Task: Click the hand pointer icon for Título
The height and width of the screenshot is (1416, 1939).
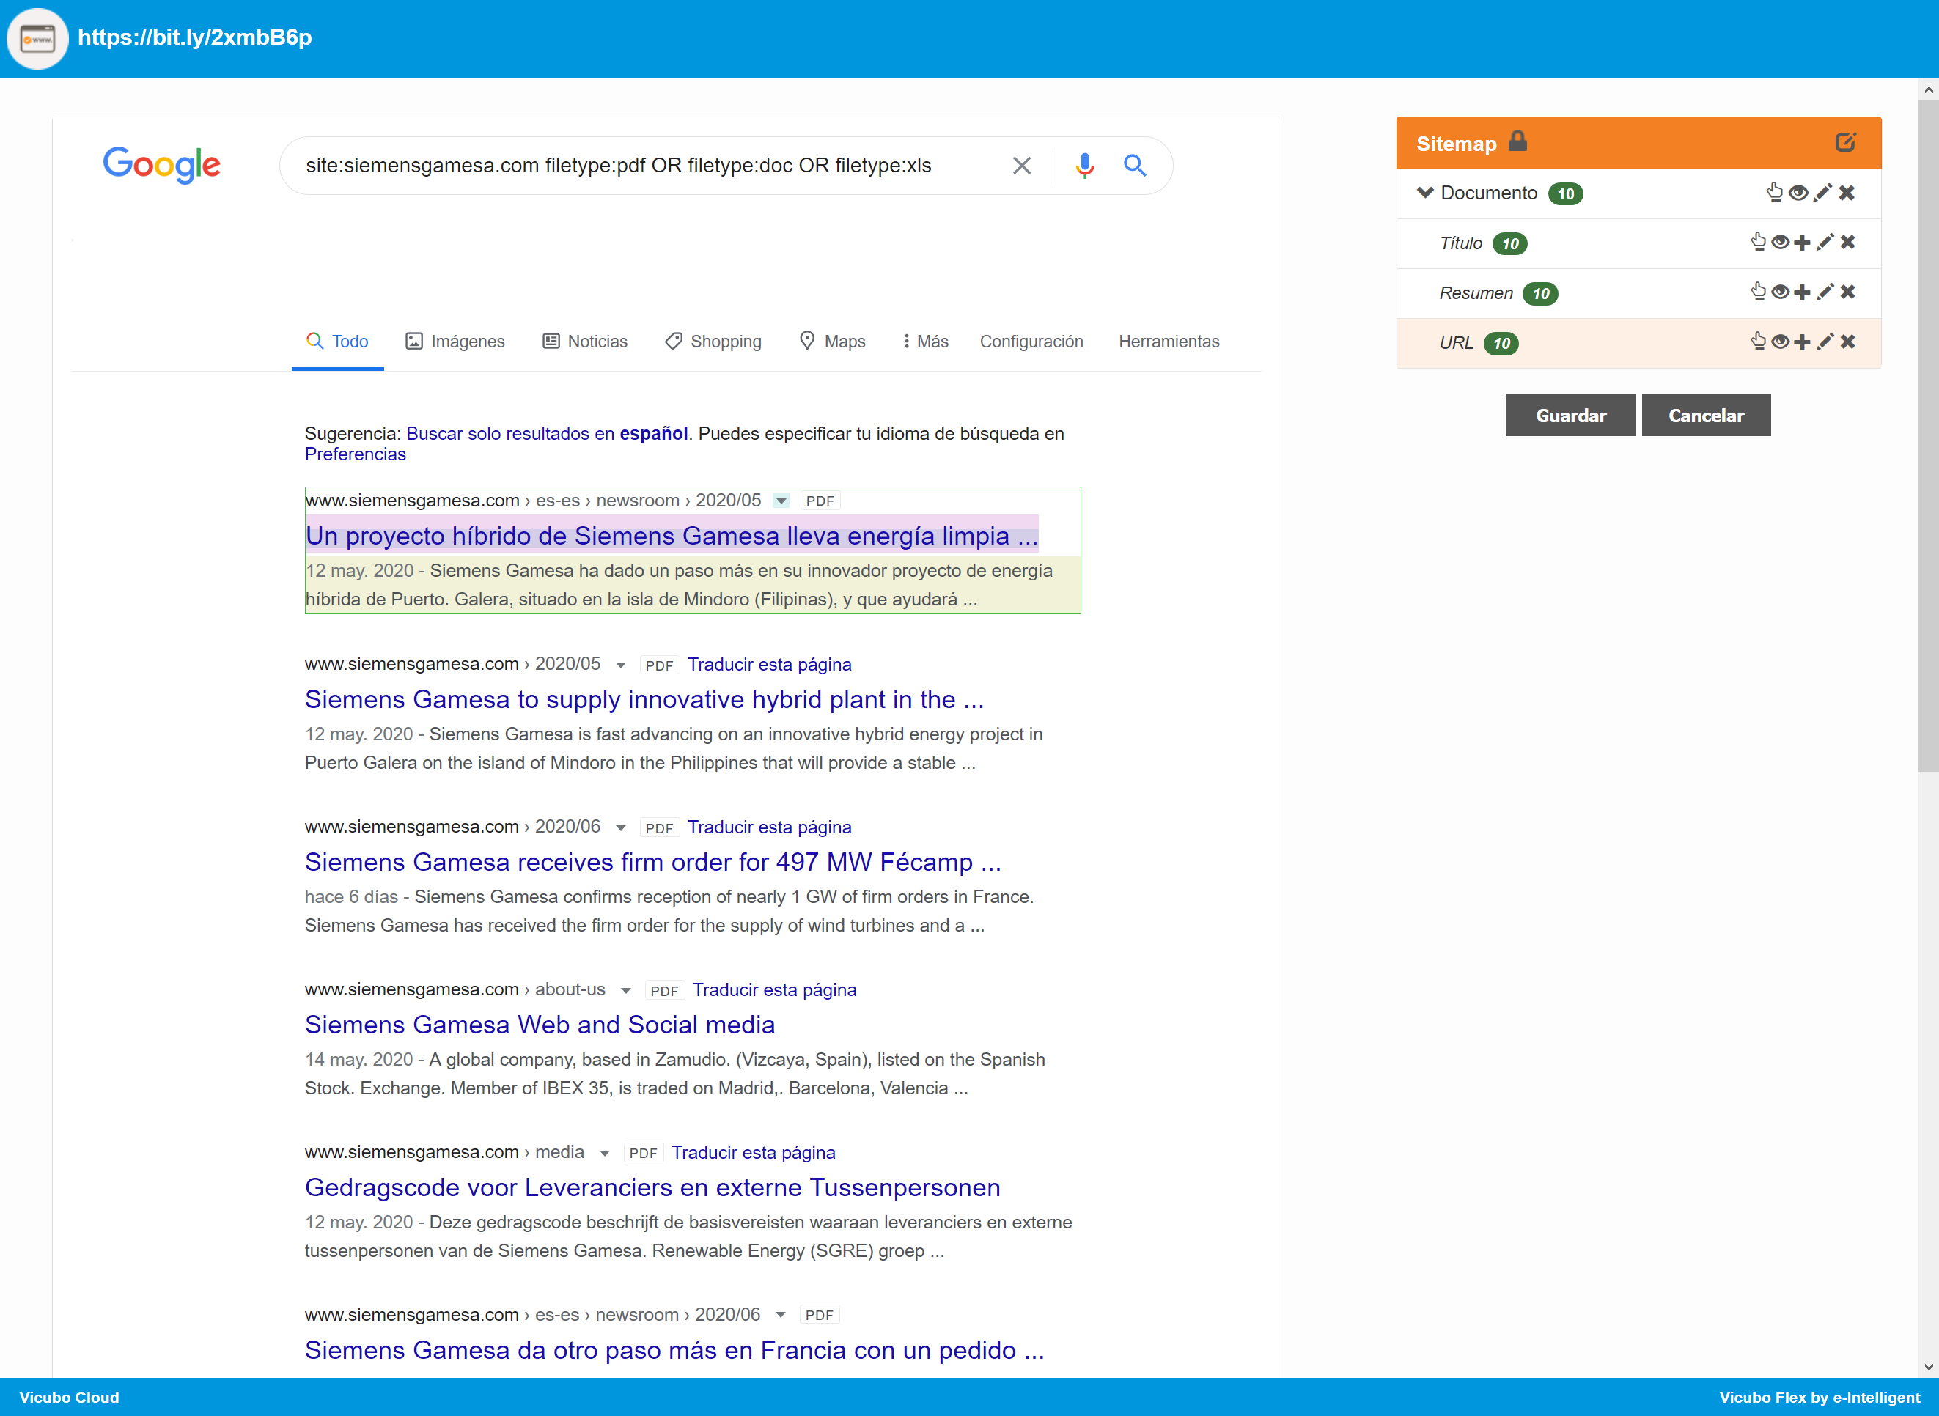Action: click(1758, 243)
